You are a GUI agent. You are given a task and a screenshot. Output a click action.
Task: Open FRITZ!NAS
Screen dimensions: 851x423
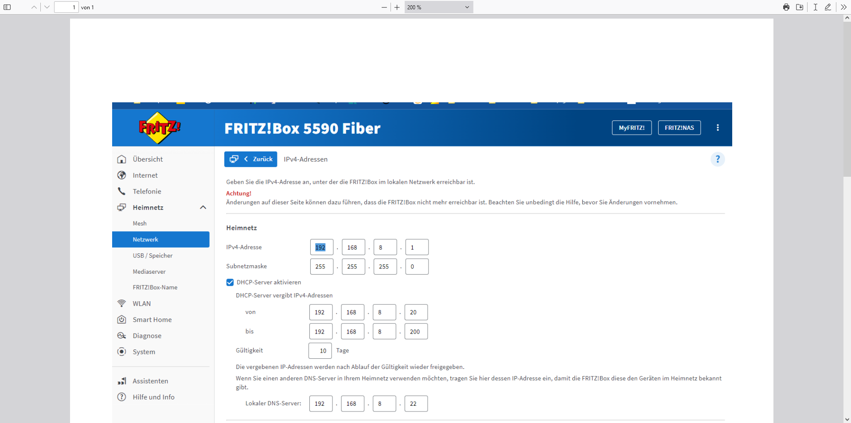(x=679, y=128)
